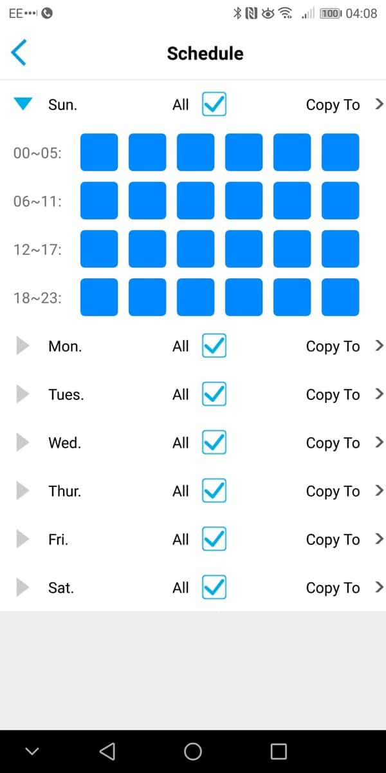Screen dimensions: 386x773
Task: Collapse the Sunday schedule section
Action: [x=23, y=104]
